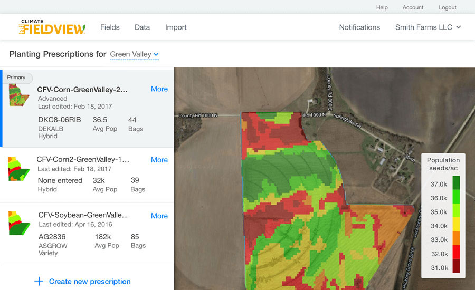475x290 pixels.
Task: Open the Smith Farms LLC account dropdown
Action: [428, 27]
